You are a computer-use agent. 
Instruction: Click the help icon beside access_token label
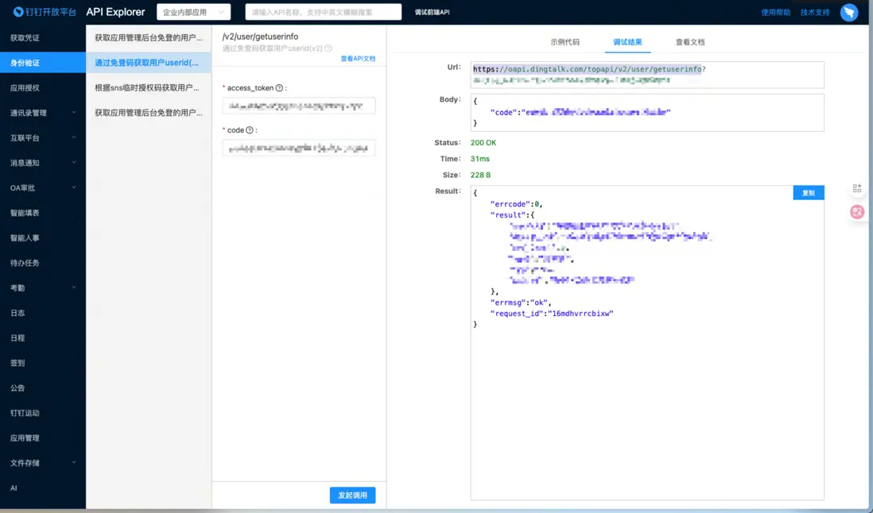(x=280, y=88)
